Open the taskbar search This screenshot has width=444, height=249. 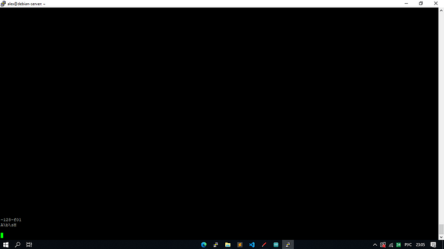(x=17, y=244)
